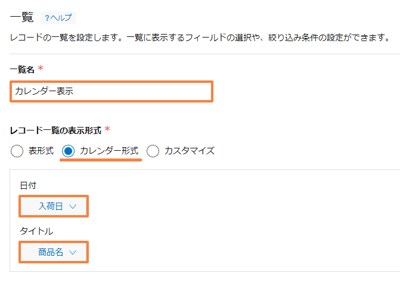400x289 pixels.
Task: Open the 商品名 title field dropdown
Action: (54, 252)
